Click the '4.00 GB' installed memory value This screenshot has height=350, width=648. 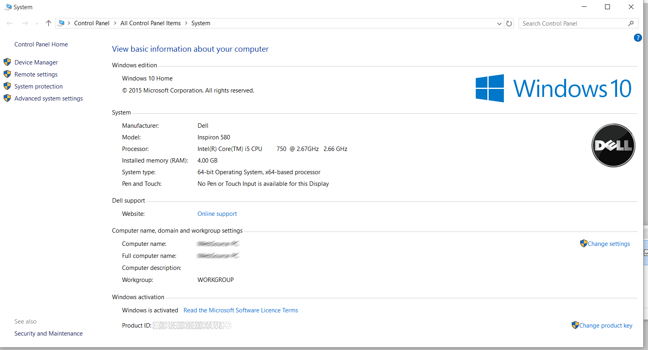click(207, 161)
